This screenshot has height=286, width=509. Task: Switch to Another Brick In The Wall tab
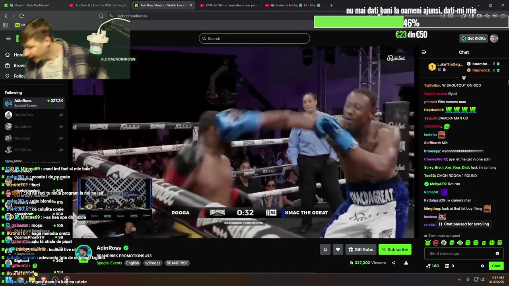tap(98, 5)
